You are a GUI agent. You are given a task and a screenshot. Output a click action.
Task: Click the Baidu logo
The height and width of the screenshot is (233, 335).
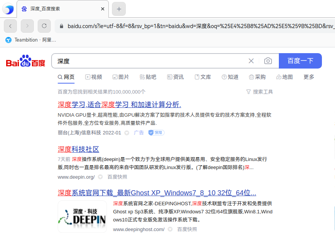(x=26, y=61)
